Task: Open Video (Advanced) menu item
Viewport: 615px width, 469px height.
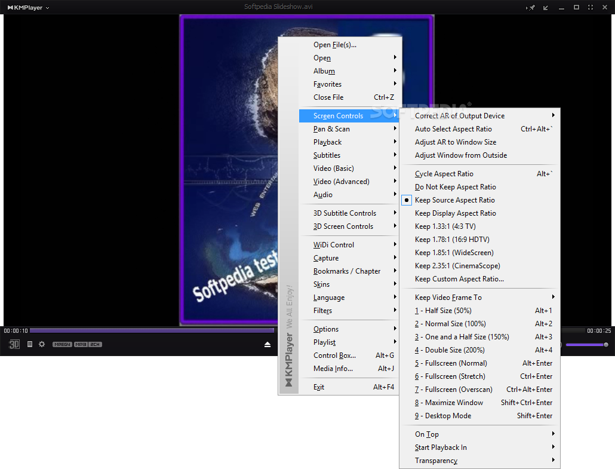Action: click(349, 181)
